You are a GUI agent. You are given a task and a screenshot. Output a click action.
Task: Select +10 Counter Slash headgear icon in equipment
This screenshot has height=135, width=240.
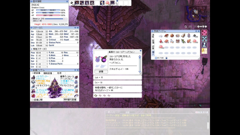tap(33, 77)
